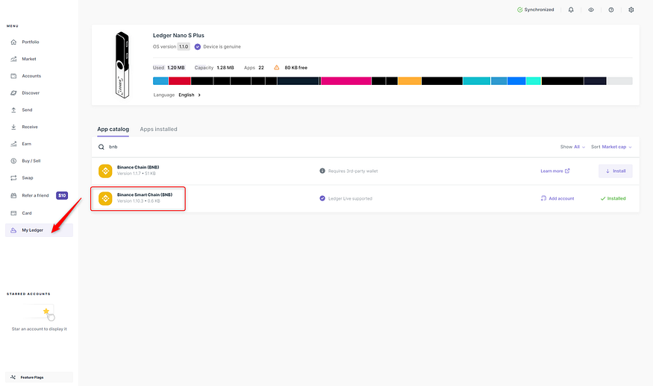Screen dimensions: 653x386
Task: Click the $10 referral badge
Action: pos(62,195)
